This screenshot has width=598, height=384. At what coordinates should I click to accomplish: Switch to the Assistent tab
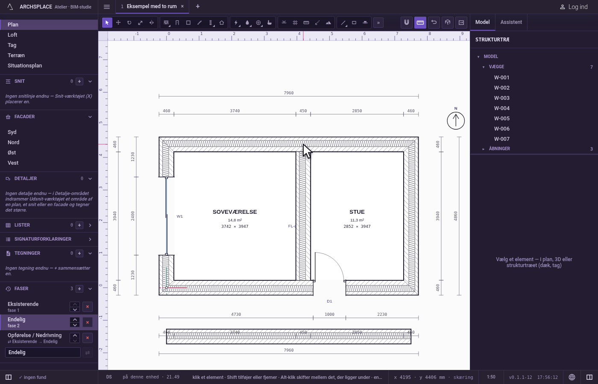[x=511, y=22]
